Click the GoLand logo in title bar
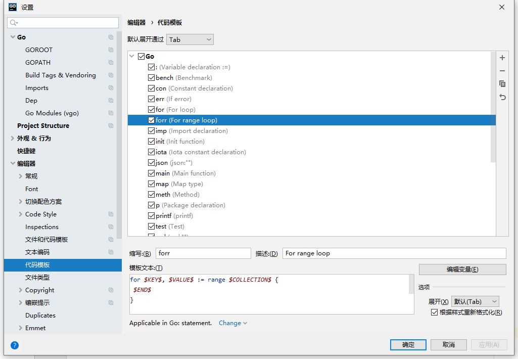The image size is (518, 359). pos(13,7)
